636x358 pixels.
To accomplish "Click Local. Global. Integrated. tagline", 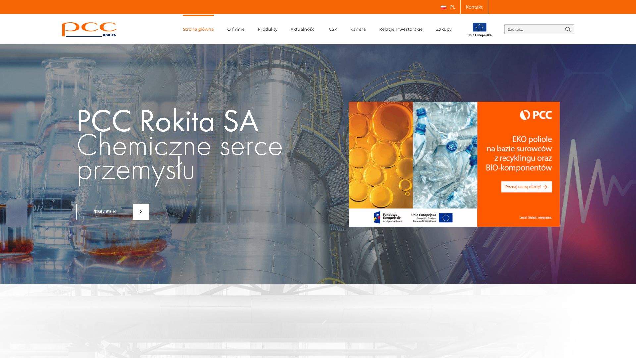I will point(535,218).
